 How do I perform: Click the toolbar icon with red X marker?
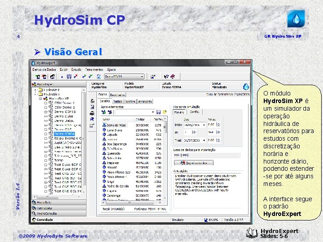[x=44, y=77]
